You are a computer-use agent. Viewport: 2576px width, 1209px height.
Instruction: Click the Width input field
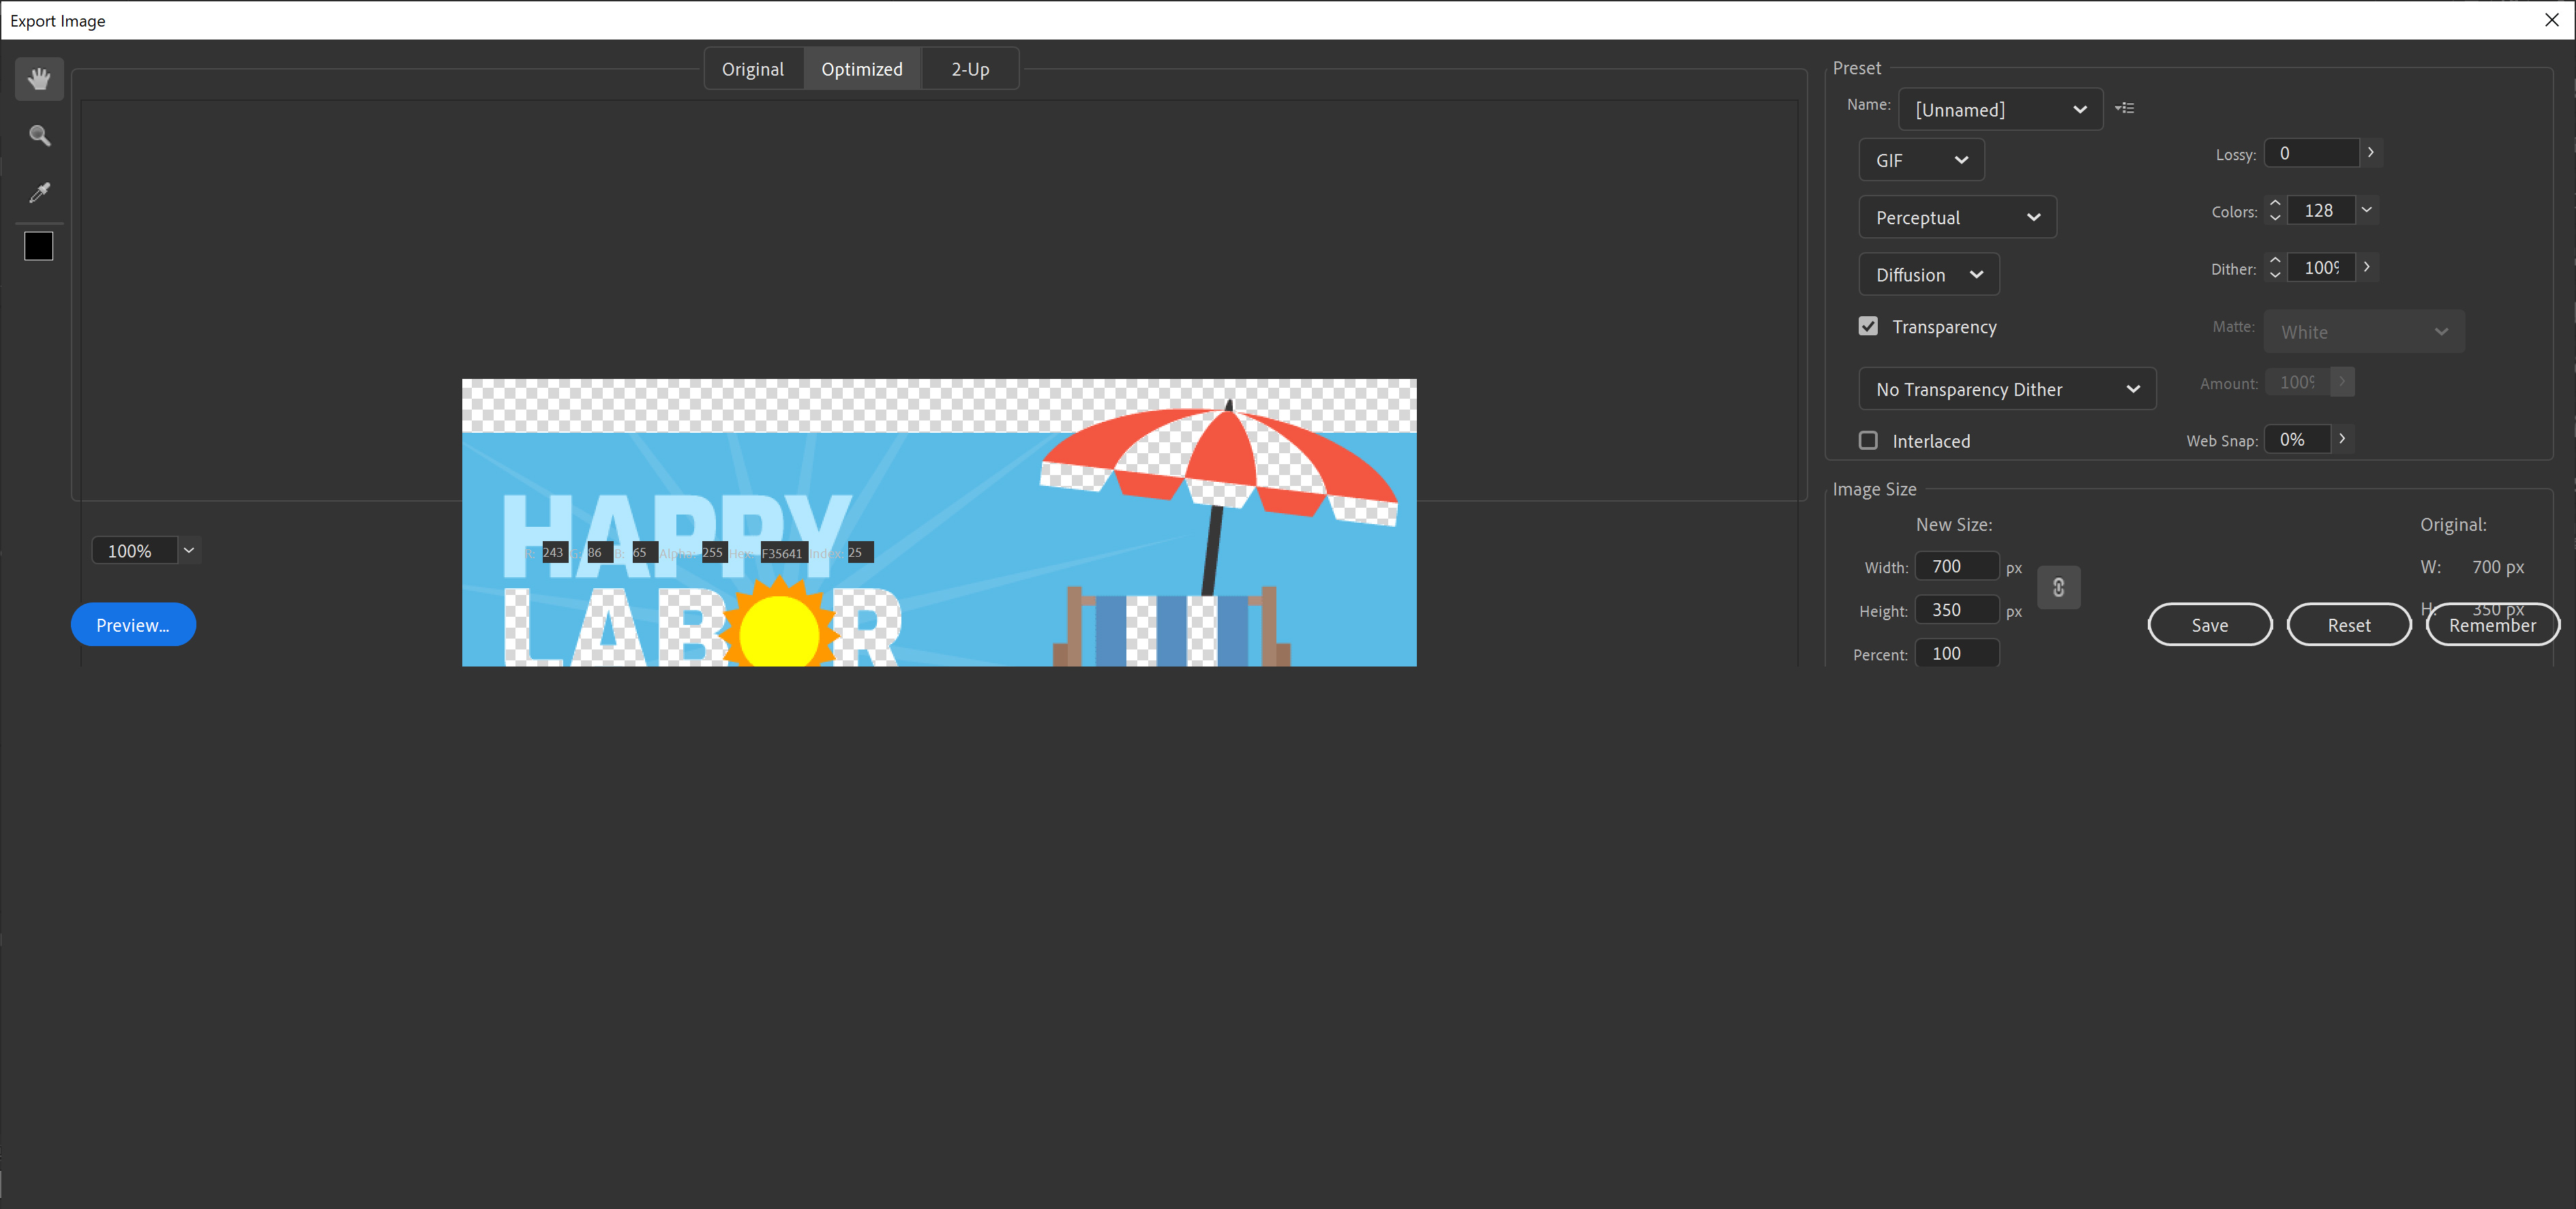1956,566
